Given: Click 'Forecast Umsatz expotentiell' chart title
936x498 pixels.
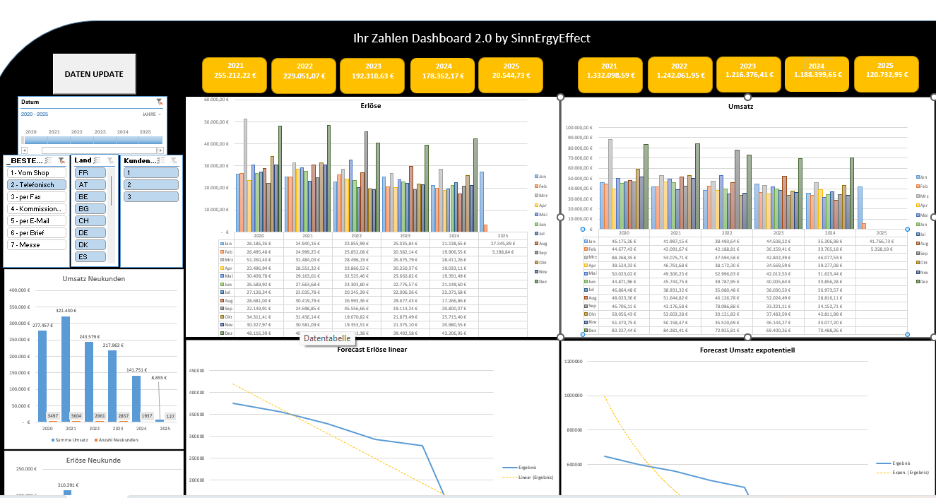Looking at the screenshot, I should (747, 350).
